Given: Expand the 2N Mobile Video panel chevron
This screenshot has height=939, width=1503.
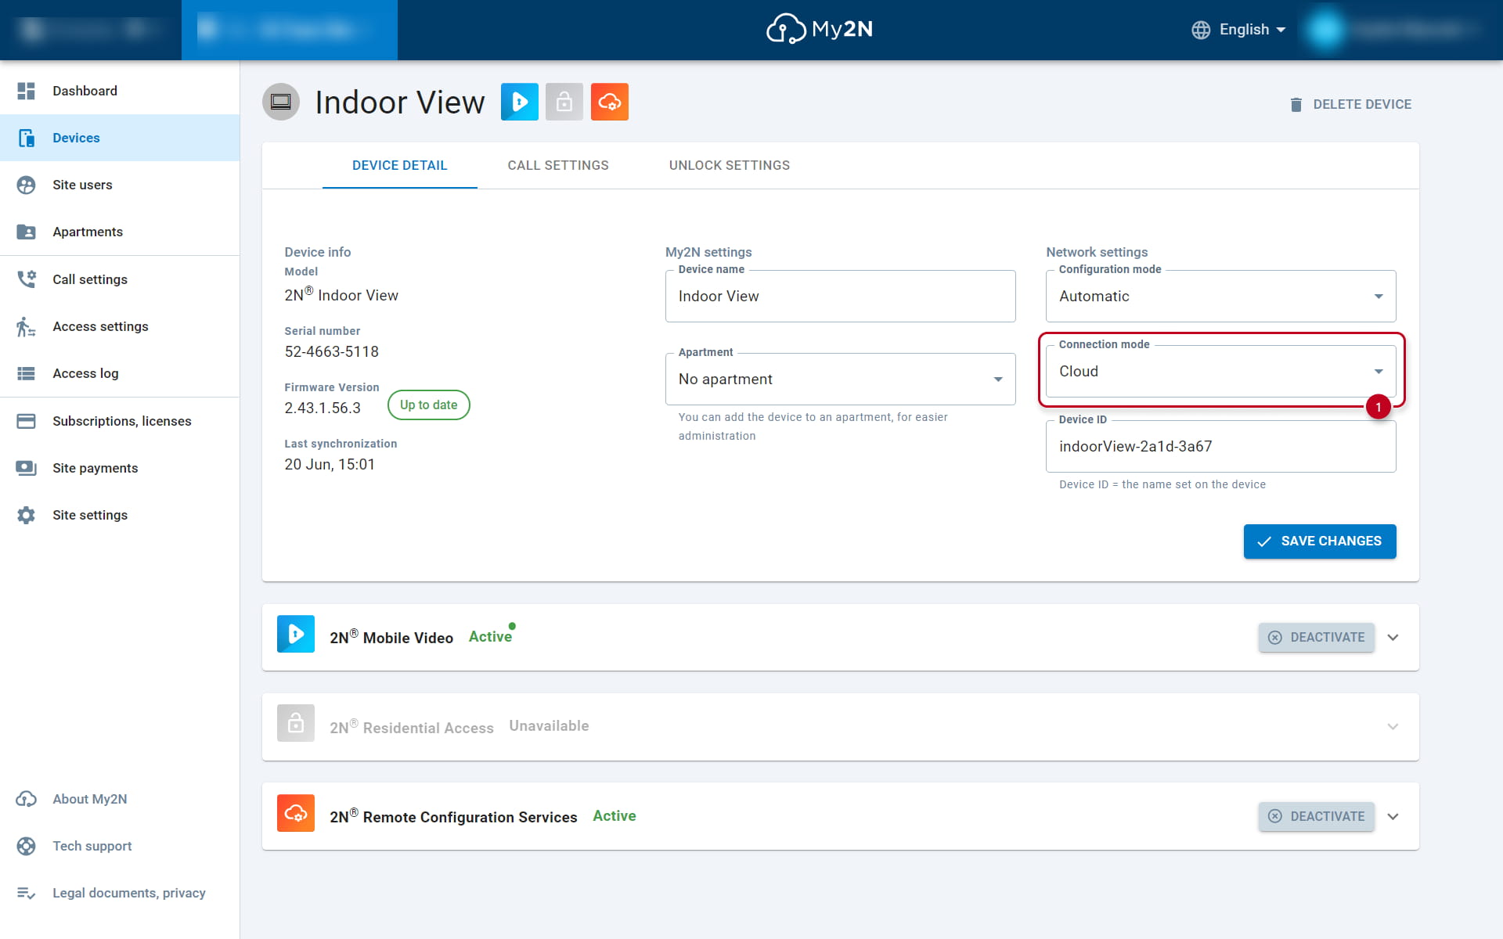Looking at the screenshot, I should point(1393,637).
